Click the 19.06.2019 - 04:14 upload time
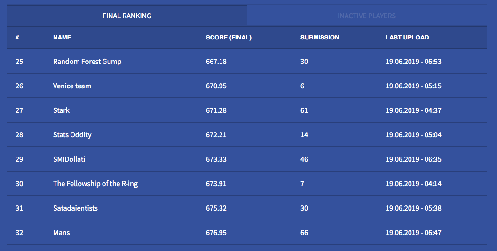This screenshot has width=497, height=251. [x=413, y=184]
